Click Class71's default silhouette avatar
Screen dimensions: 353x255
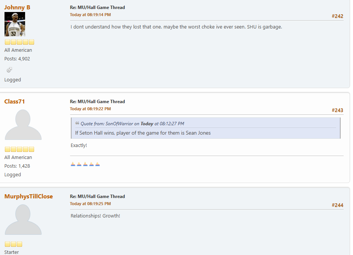click(x=23, y=124)
